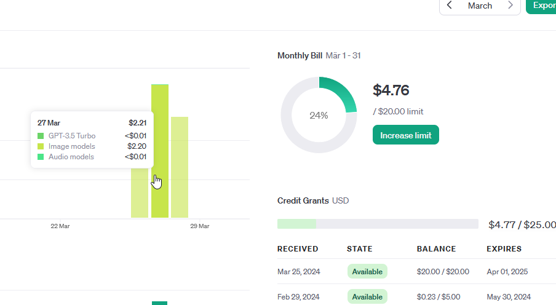The height and width of the screenshot is (305, 556).
Task: Open the March month selector
Action: click(480, 6)
